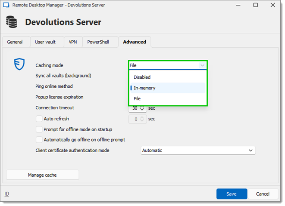285x206 pixels.
Task: Check Prompt for offline mode on startup
Action: tap(39, 129)
